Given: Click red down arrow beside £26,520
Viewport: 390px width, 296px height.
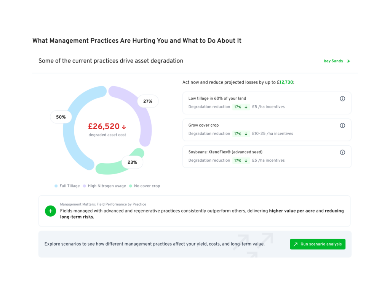Looking at the screenshot, I should pos(124,127).
